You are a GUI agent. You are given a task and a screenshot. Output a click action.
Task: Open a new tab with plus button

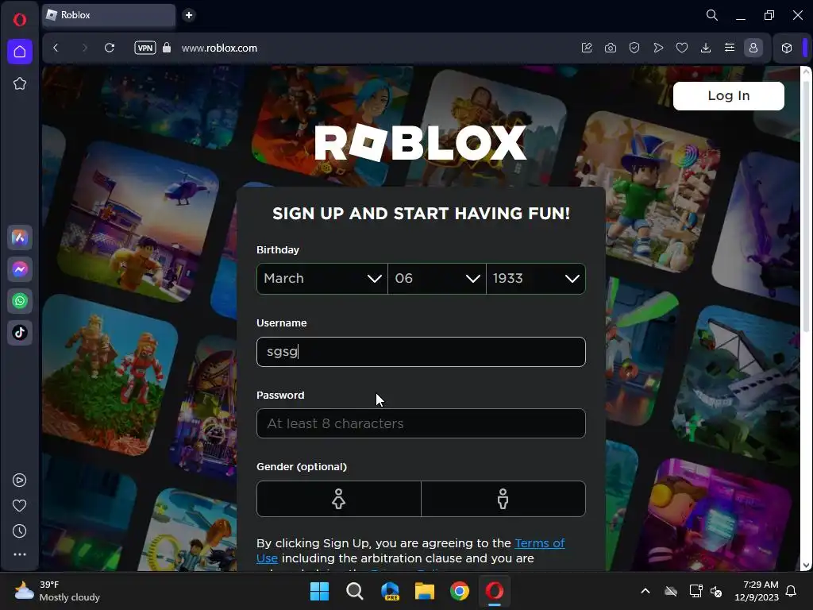189,15
